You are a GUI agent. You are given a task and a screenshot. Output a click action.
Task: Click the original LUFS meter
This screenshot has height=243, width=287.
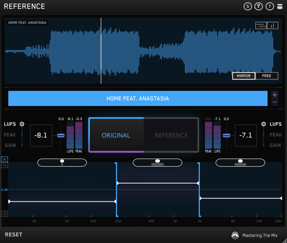(70, 135)
